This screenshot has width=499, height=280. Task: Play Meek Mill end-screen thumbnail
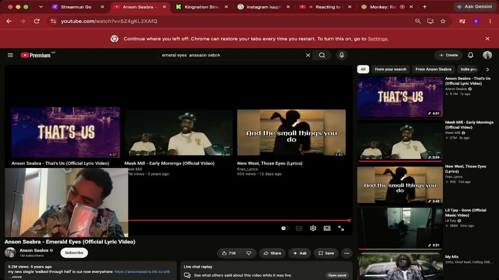coord(179,132)
